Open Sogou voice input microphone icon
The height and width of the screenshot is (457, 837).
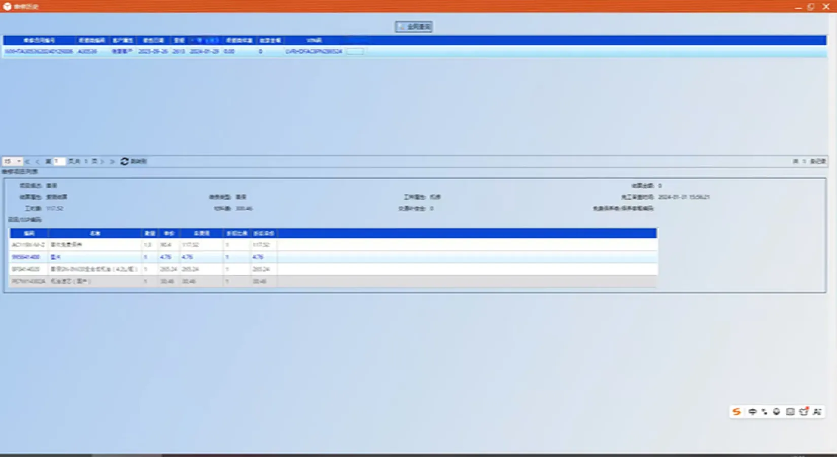pos(777,412)
